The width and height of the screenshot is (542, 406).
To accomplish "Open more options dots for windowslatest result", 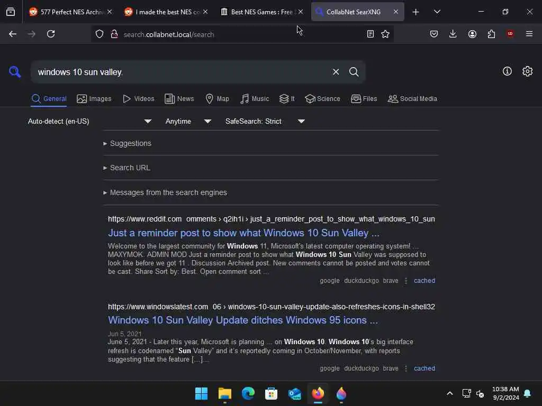I will (406, 368).
